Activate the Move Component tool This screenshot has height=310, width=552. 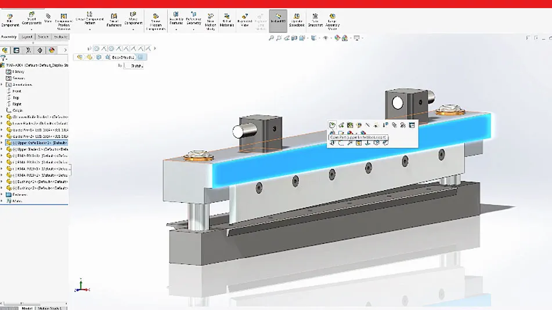[133, 19]
